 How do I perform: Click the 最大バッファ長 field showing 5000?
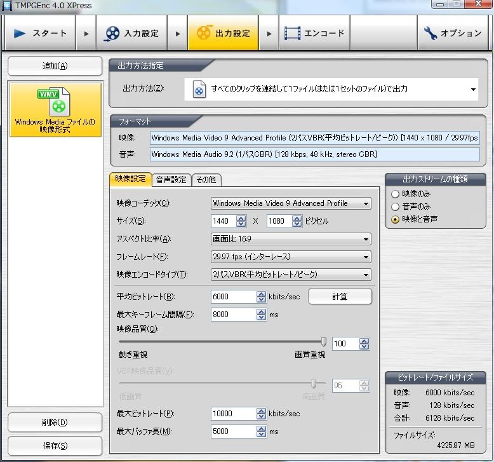coord(234,431)
